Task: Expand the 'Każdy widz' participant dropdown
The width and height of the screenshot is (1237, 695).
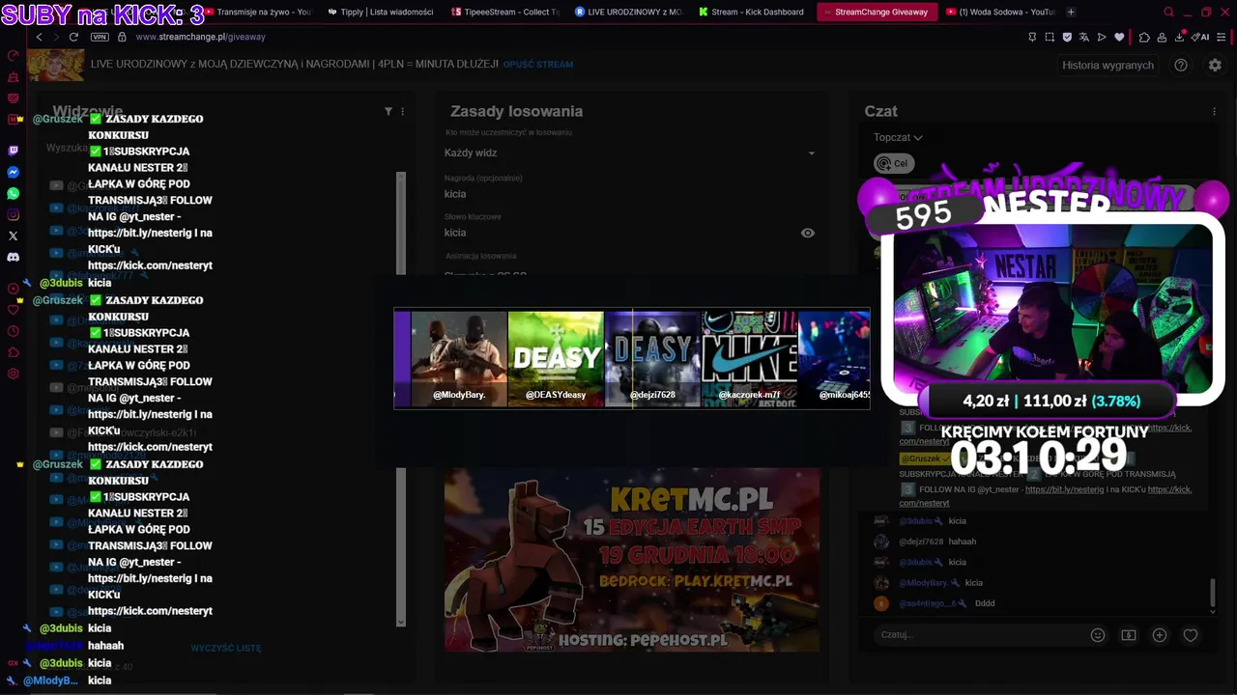Action: coord(630,153)
